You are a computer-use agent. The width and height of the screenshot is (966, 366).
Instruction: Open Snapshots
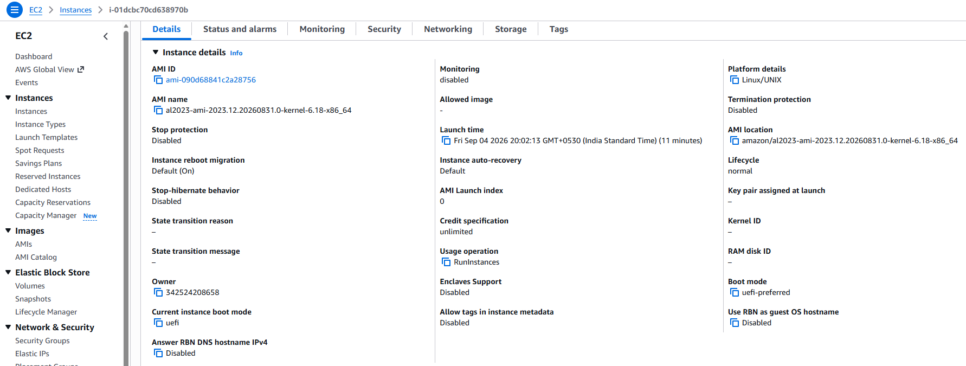33,299
